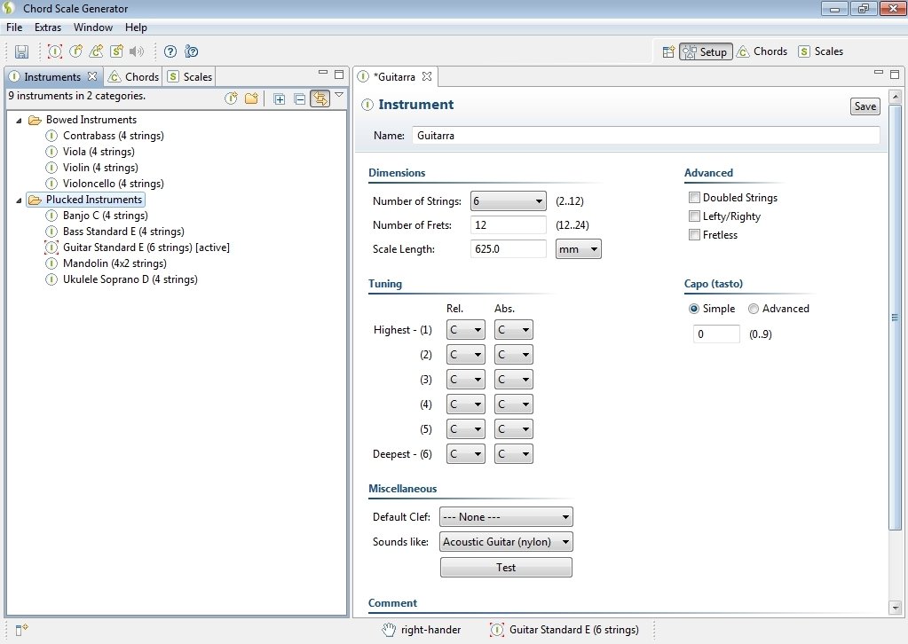Click the Test sound button
This screenshot has width=908, height=644.
[506, 567]
